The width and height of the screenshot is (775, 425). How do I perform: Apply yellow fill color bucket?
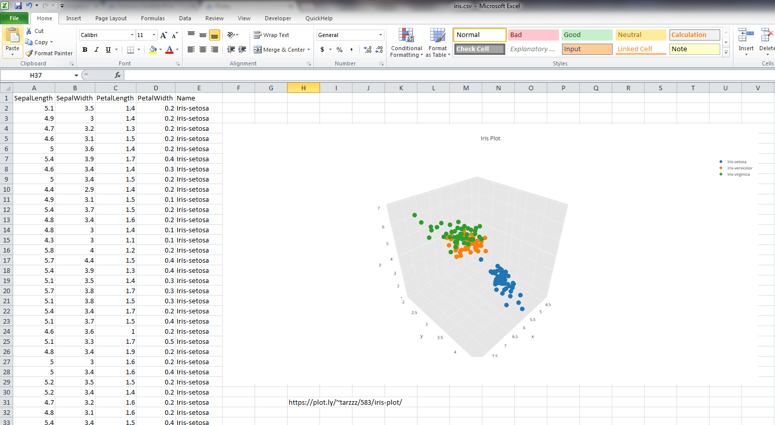[153, 50]
